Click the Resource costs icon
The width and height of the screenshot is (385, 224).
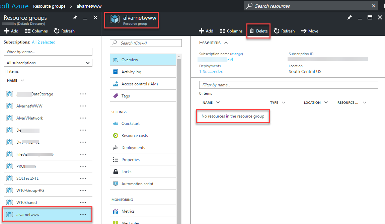coord(115,135)
